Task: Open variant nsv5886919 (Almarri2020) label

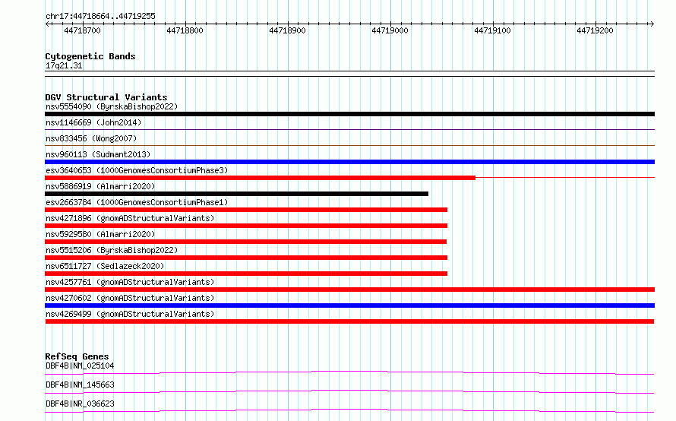Action: (x=100, y=186)
